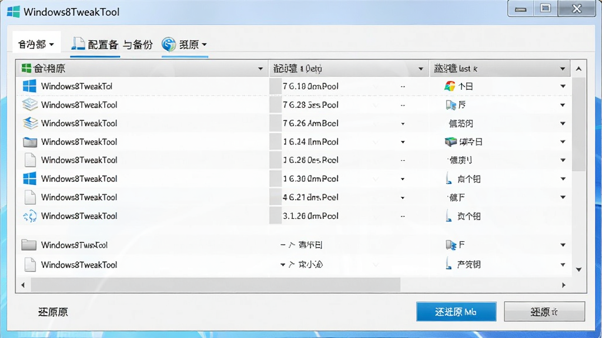
Task: Select the row reading 3.1.26 0mPool
Action: (x=294, y=216)
